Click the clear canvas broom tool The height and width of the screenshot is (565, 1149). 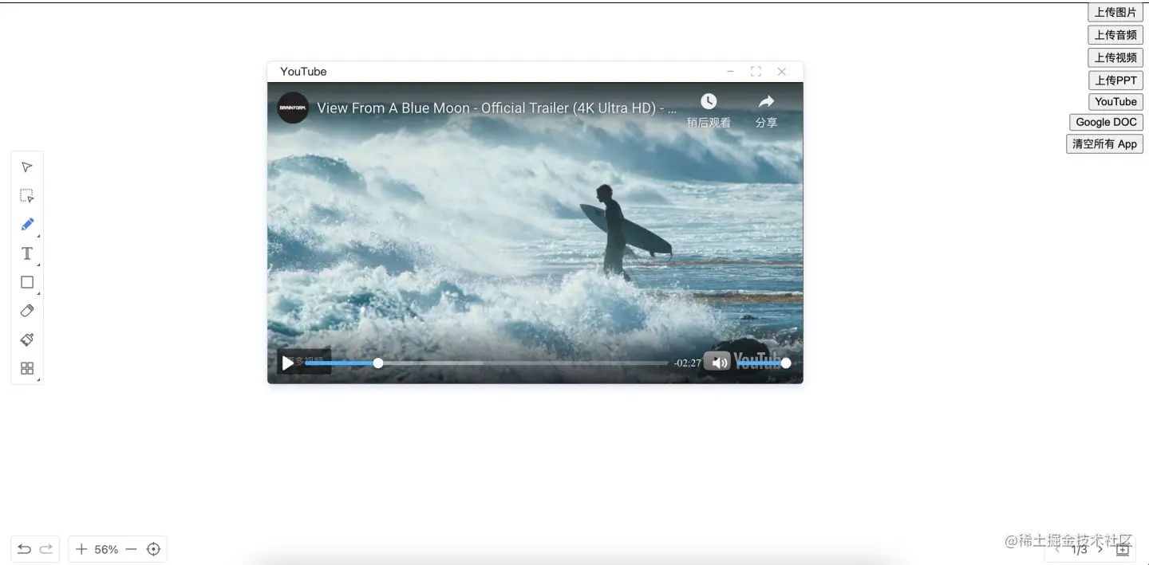(x=27, y=339)
